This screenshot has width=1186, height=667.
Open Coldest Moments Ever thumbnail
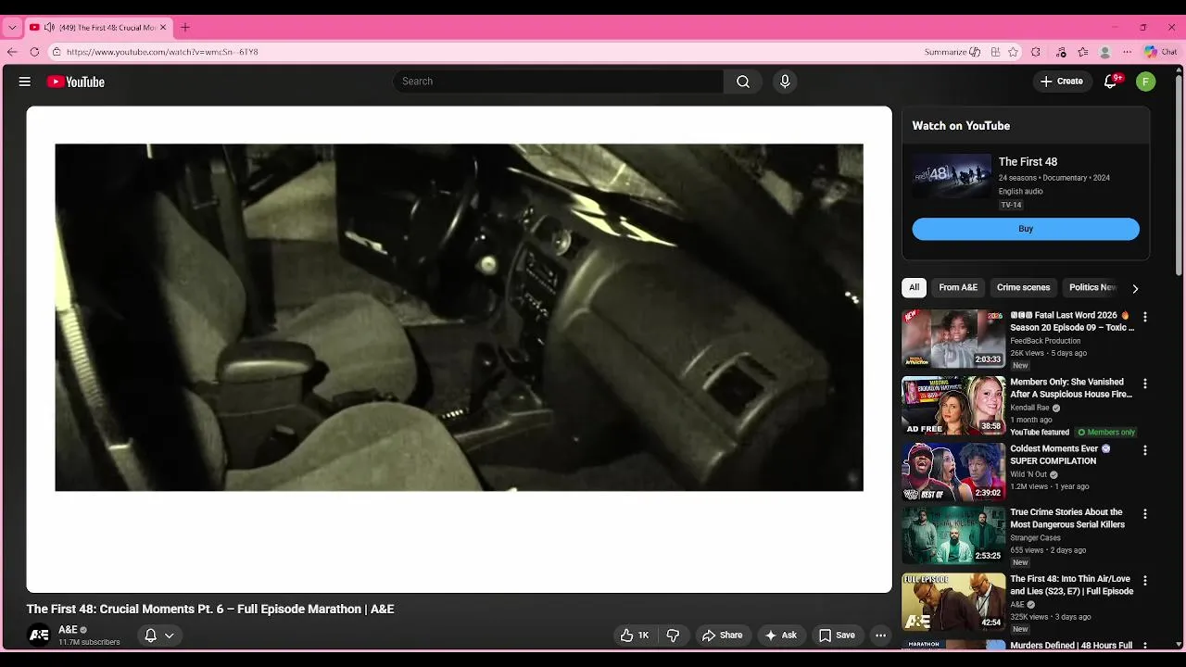(953, 472)
